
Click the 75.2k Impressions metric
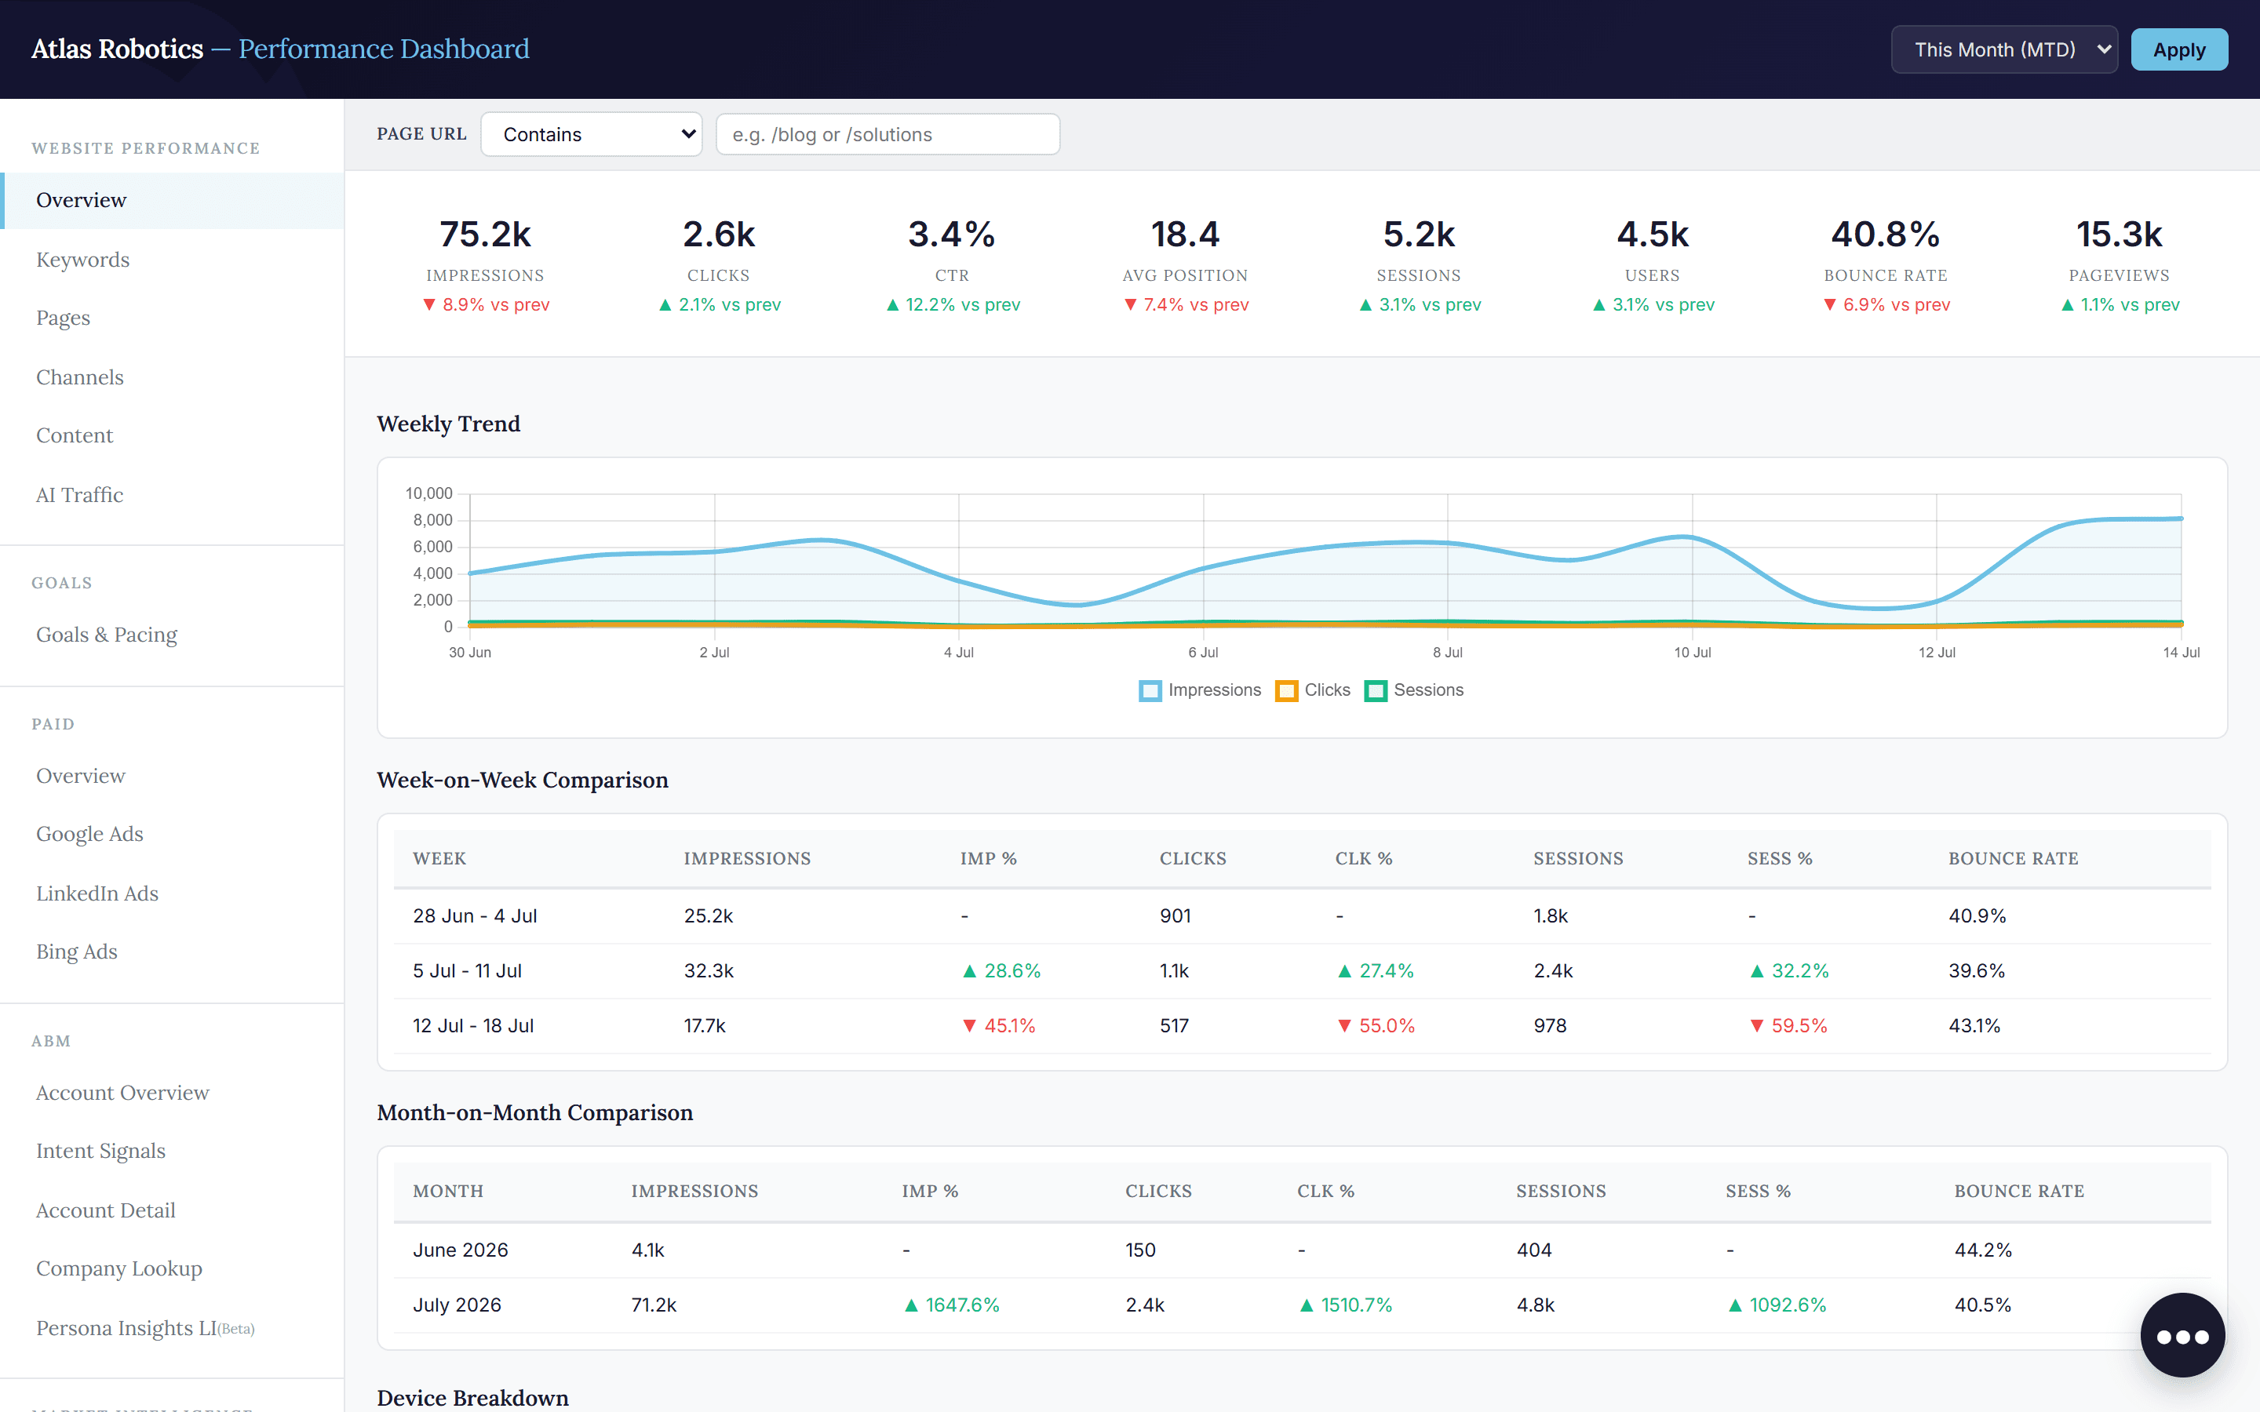point(486,264)
